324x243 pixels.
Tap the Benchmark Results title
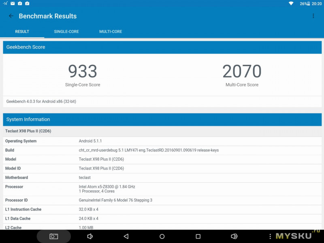[48, 16]
